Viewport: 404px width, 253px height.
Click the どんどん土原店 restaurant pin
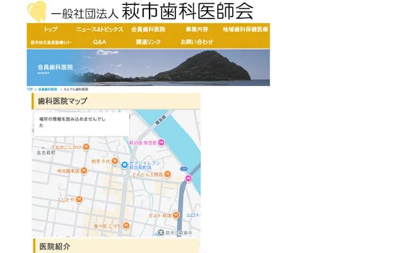click(167, 173)
